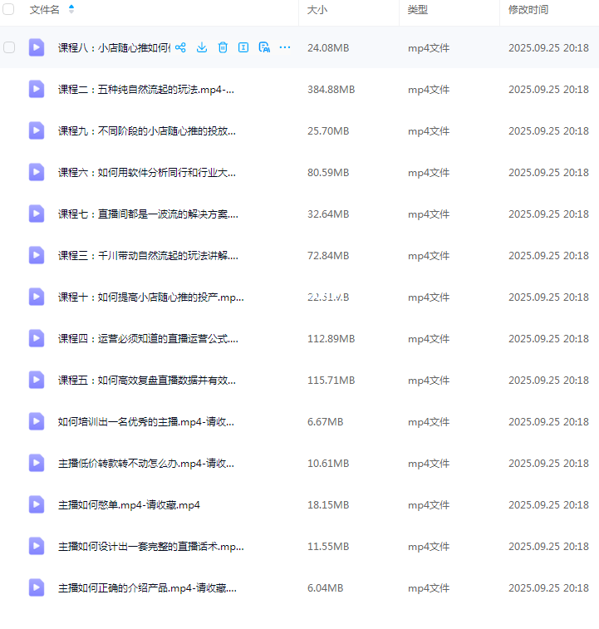Screen dimensions: 599x629
Task: Click the share icon for 课程八
Action: (x=180, y=47)
